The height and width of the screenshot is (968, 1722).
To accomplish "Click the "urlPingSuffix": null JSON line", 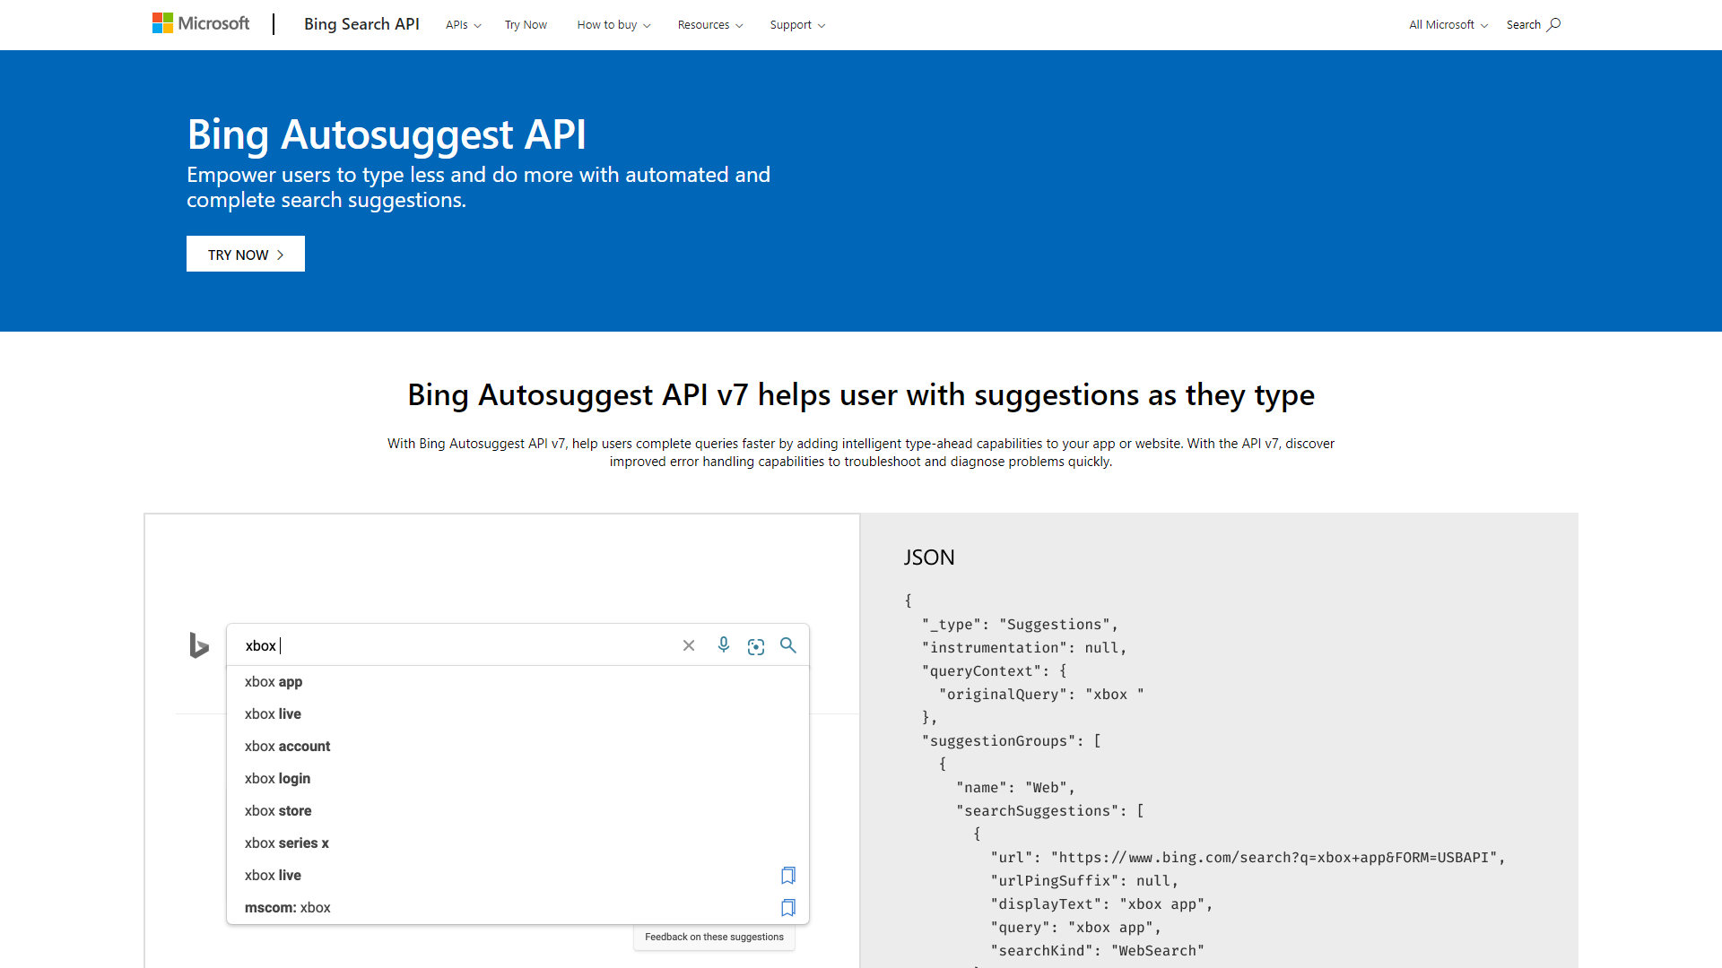I will [x=1084, y=881].
